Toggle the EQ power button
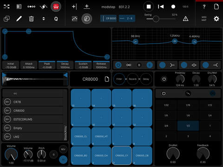 [118, 65]
